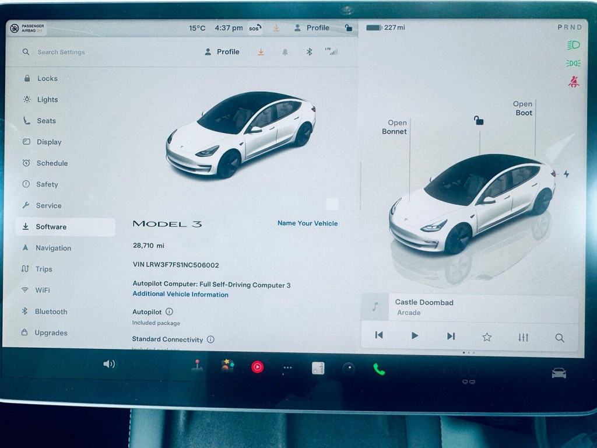
Task: Launch the Arcade joystick app
Action: click(198, 366)
